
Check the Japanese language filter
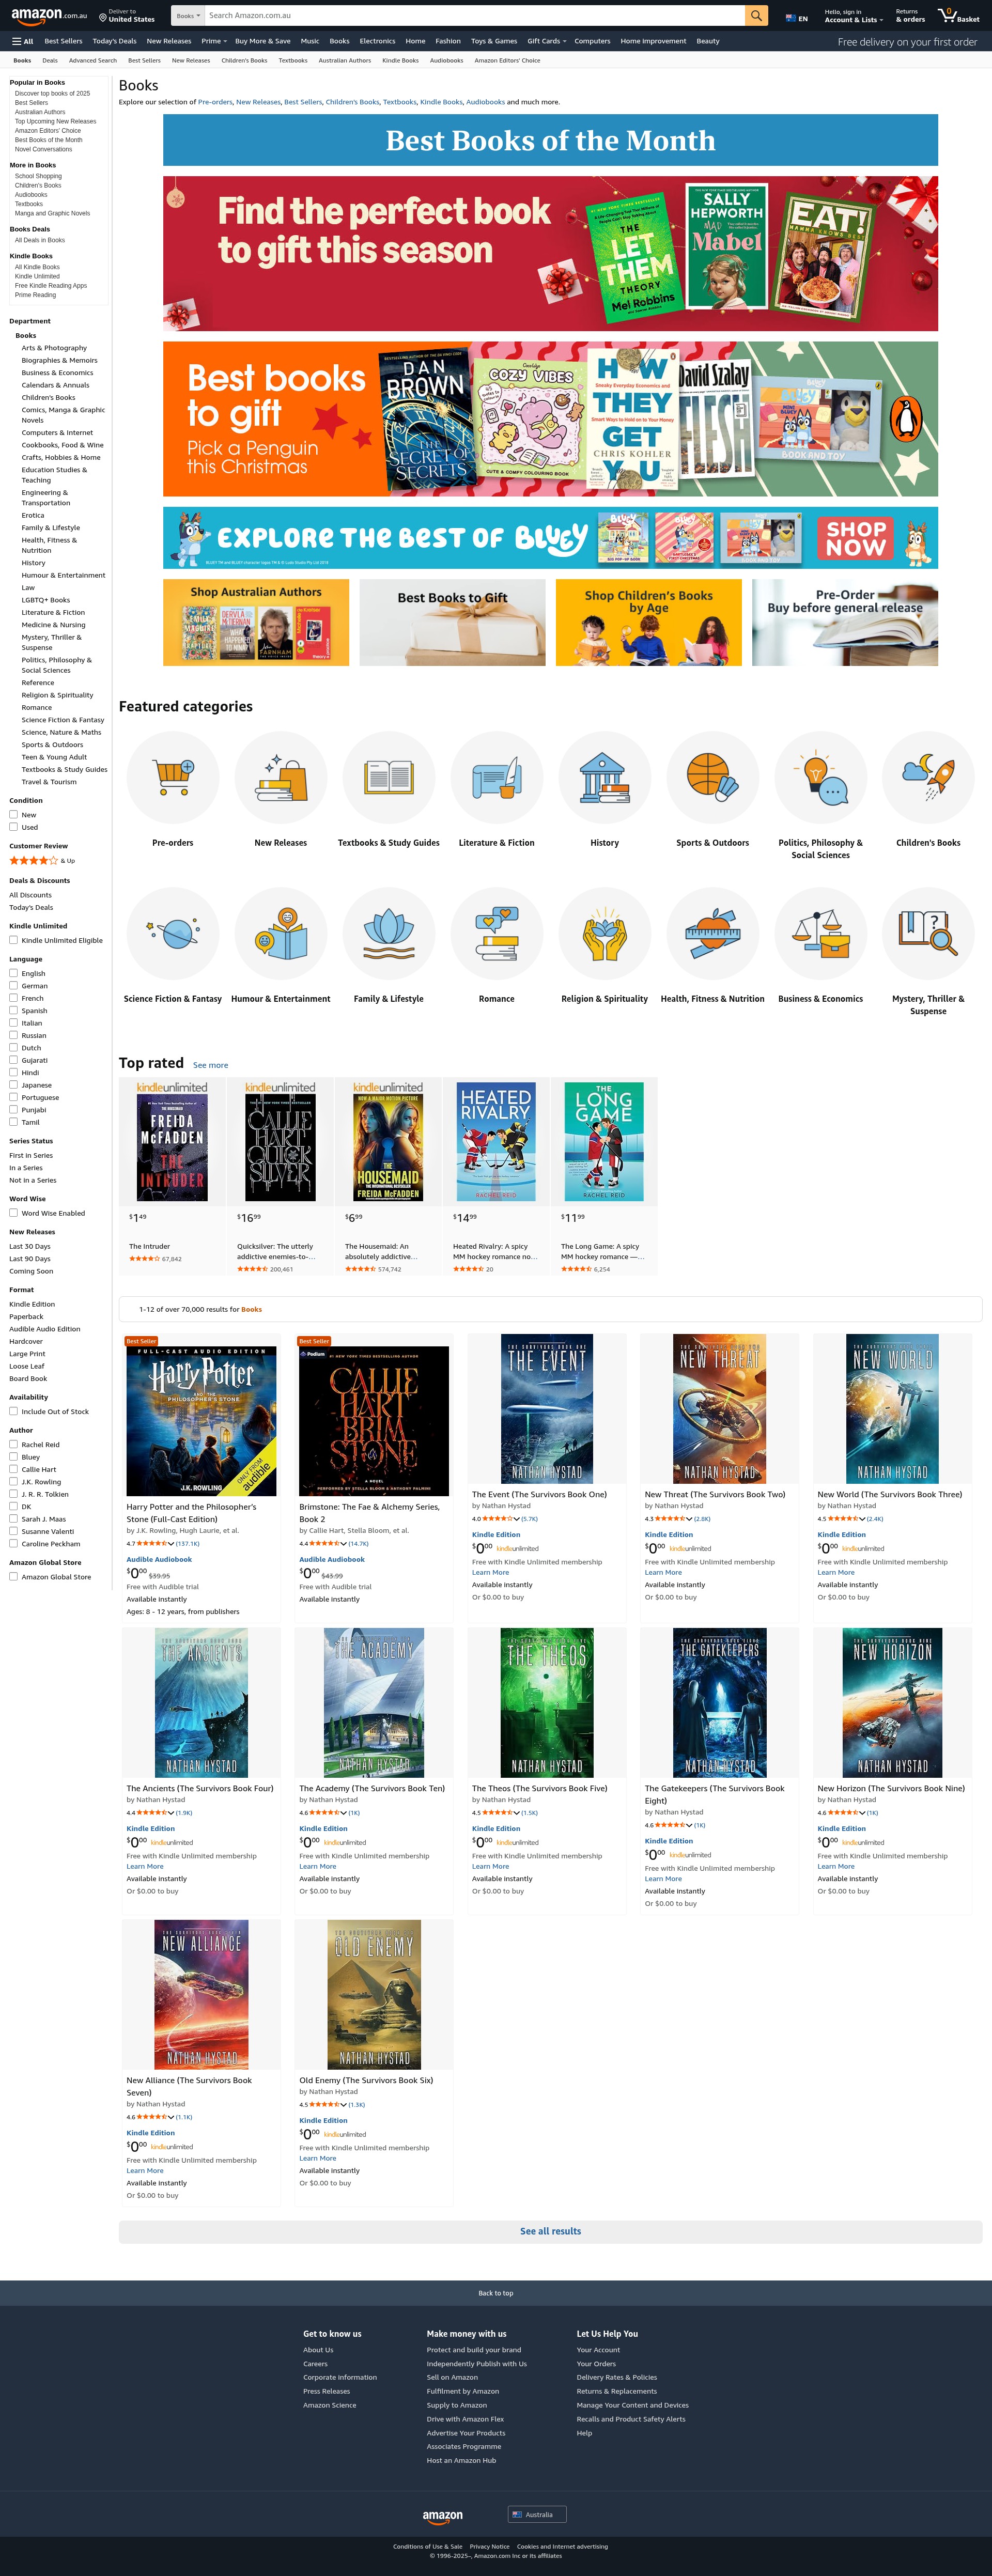tap(14, 1085)
